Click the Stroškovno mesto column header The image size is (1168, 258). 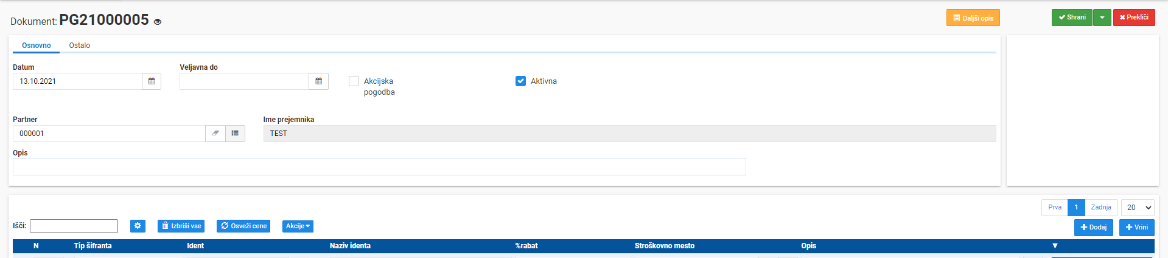point(665,246)
